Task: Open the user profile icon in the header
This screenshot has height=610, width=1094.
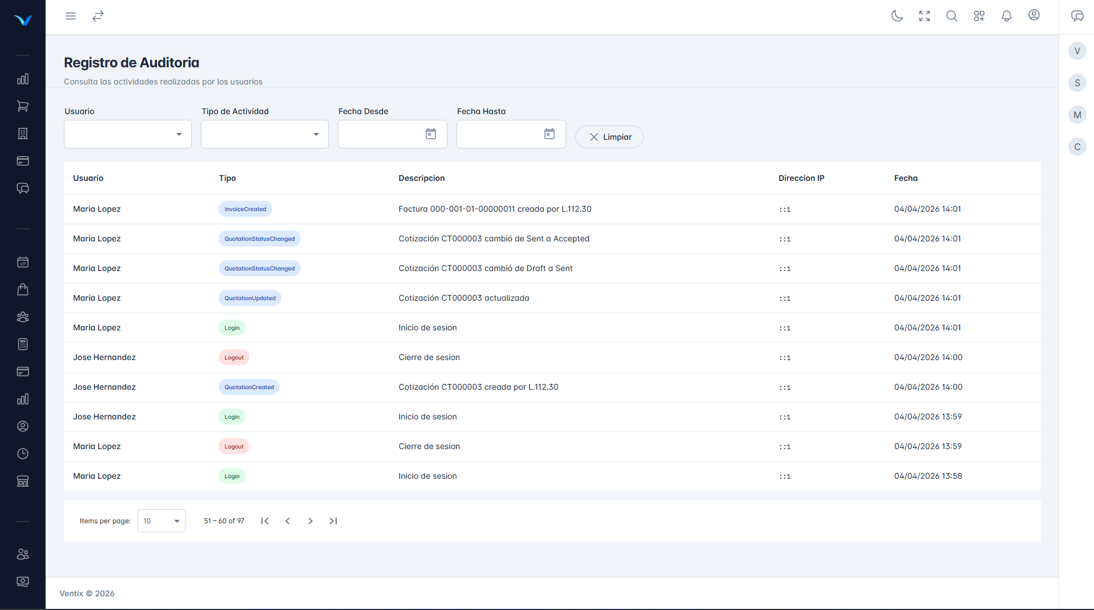Action: pyautogui.click(x=1034, y=15)
